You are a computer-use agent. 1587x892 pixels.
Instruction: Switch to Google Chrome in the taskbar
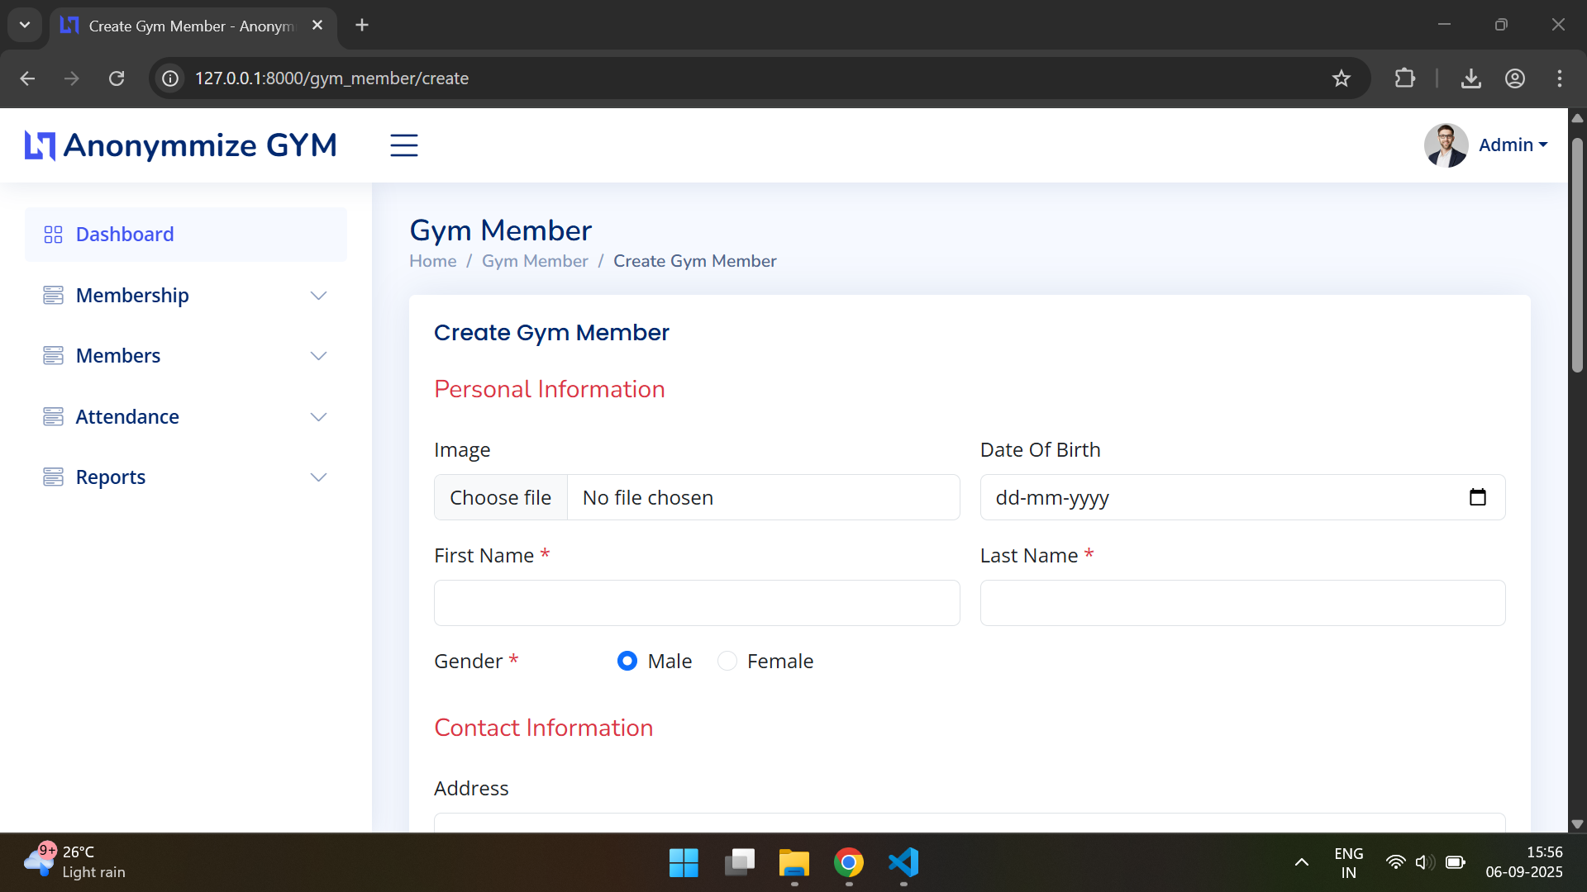pyautogui.click(x=848, y=863)
